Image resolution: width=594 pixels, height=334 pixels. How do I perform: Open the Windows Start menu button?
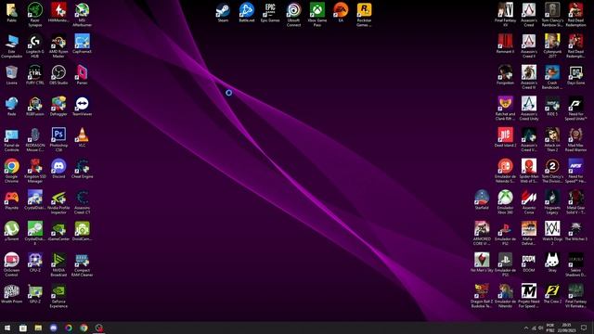pyautogui.click(x=7, y=328)
